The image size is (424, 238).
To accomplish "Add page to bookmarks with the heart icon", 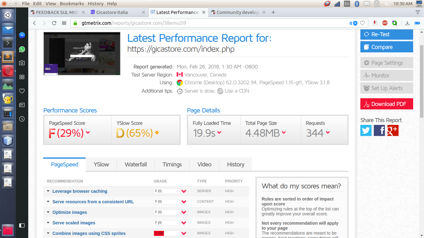I will [362, 23].
